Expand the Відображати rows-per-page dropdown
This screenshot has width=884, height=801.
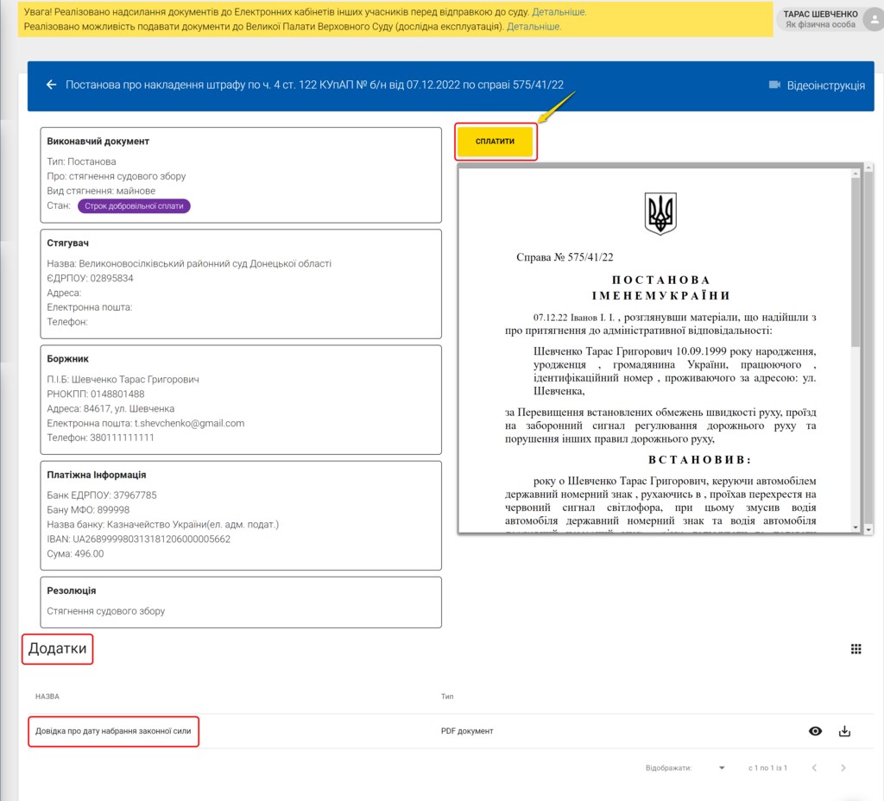tap(721, 767)
